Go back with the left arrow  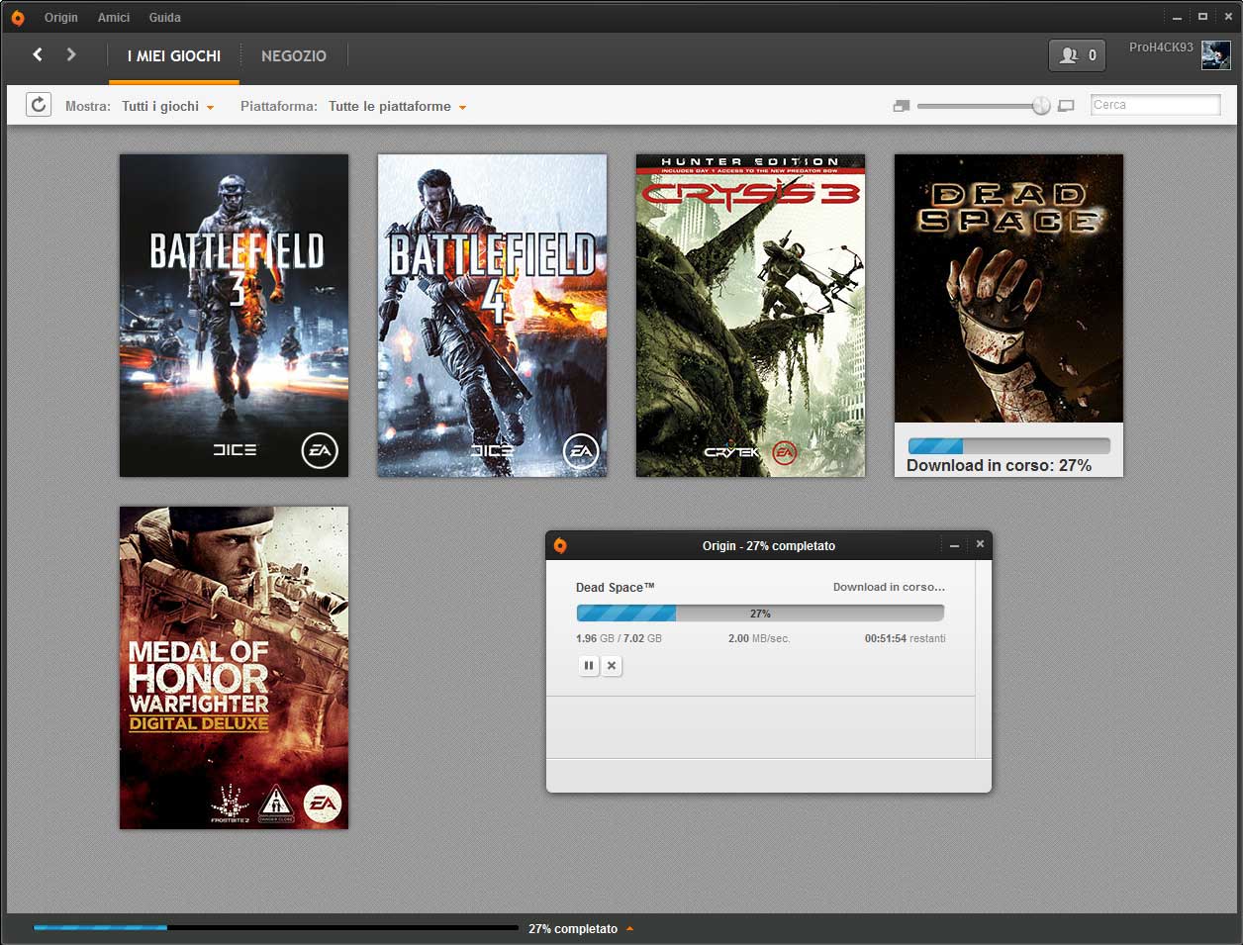38,54
